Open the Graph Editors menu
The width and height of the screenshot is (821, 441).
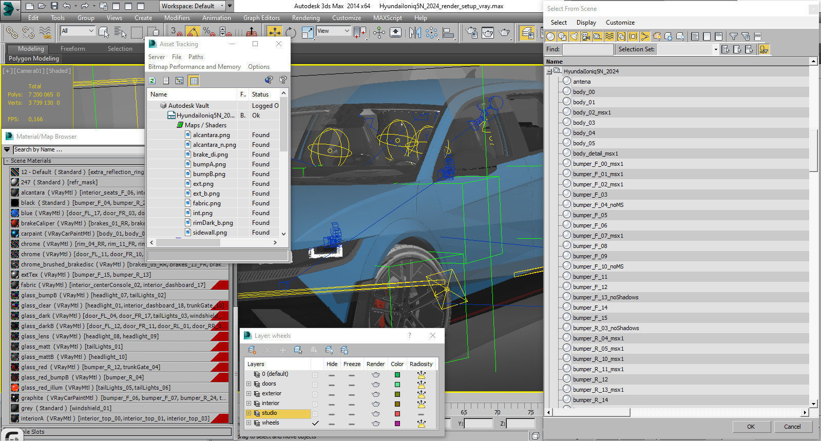261,18
